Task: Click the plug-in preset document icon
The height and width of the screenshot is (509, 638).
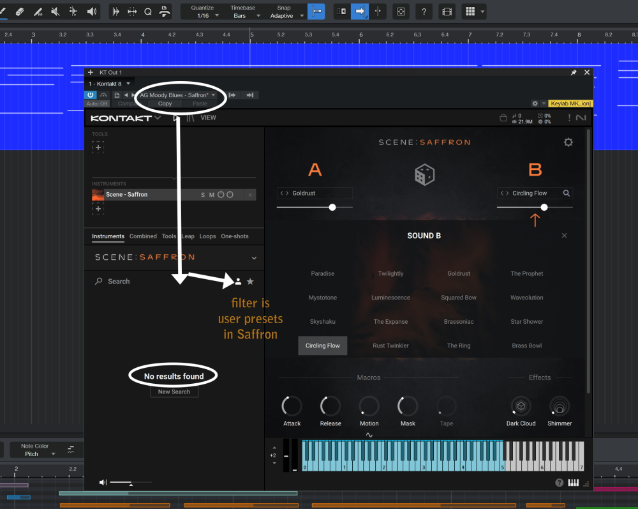Action: [x=117, y=95]
